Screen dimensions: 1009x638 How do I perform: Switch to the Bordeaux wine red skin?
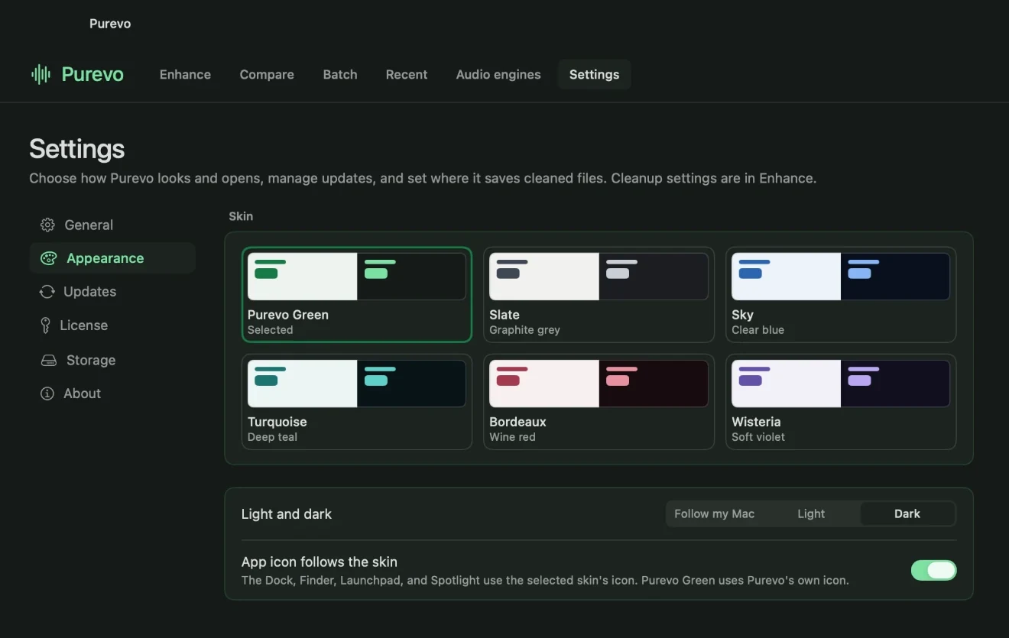click(x=599, y=402)
